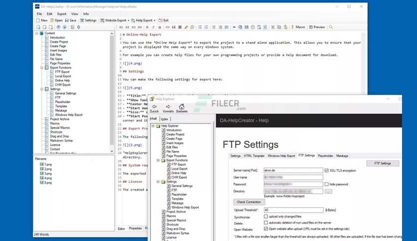Click the Open project toolbar button
417x241 pixels.
pyautogui.click(x=56, y=20)
